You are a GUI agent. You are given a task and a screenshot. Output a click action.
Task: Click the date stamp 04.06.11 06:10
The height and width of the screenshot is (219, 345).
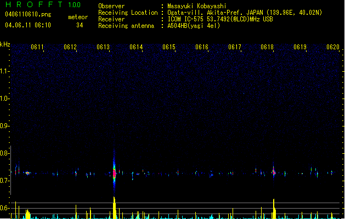[28, 25]
